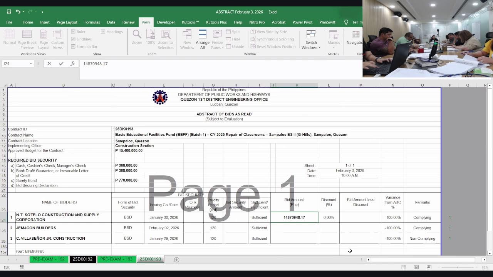
Task: Set zoom to 100%
Action: pos(151,37)
